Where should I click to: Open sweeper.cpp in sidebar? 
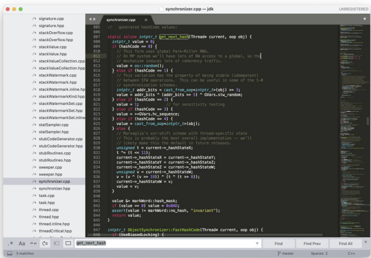pos(50,167)
